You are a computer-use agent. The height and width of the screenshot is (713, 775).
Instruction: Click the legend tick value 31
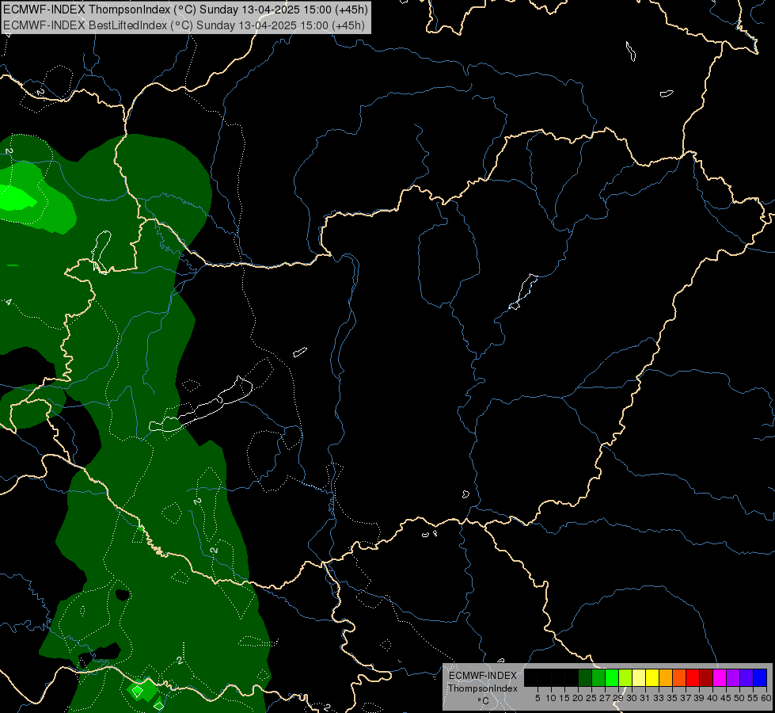[x=645, y=698]
